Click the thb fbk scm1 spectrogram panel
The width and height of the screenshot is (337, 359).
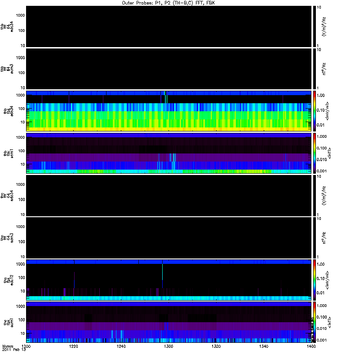coord(169,153)
